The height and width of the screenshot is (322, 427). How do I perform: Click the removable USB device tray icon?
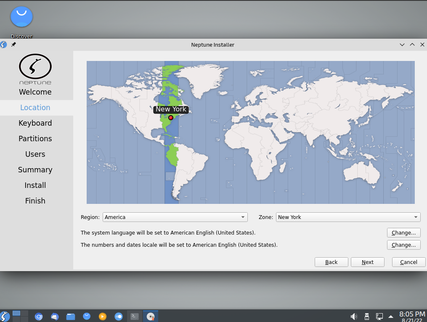pyautogui.click(x=366, y=316)
